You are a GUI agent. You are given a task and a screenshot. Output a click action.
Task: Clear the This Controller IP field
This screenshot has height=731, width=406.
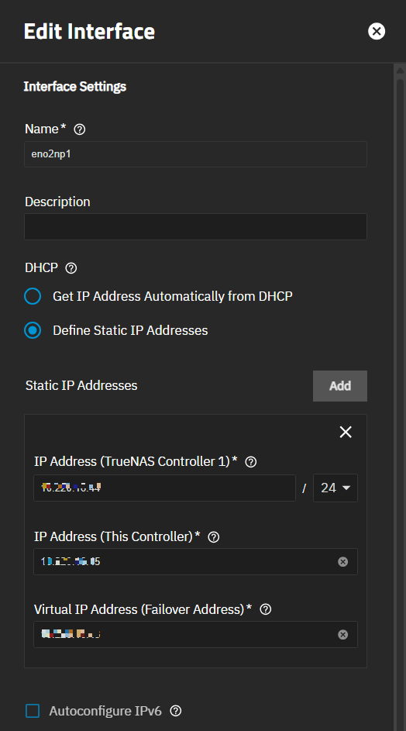point(342,562)
